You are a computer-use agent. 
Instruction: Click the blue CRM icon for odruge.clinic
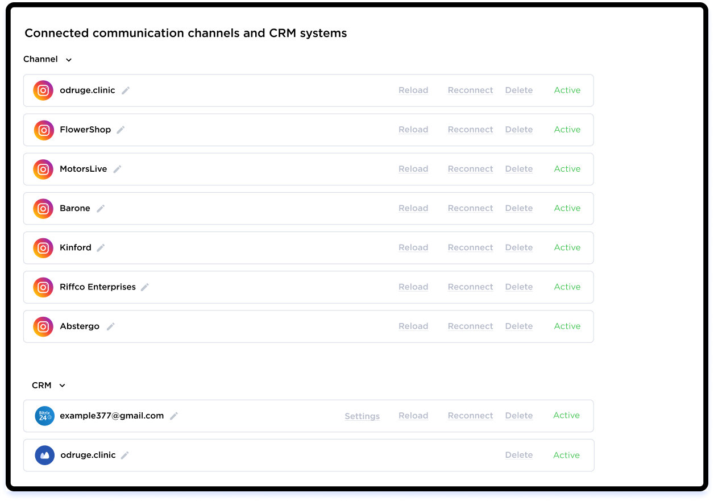[x=44, y=456]
